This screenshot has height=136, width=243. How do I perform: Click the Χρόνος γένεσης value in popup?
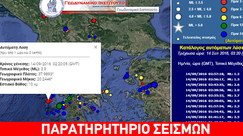(x=55, y=64)
